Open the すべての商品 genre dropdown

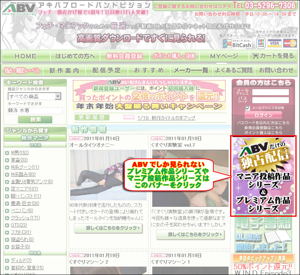click(x=34, y=96)
